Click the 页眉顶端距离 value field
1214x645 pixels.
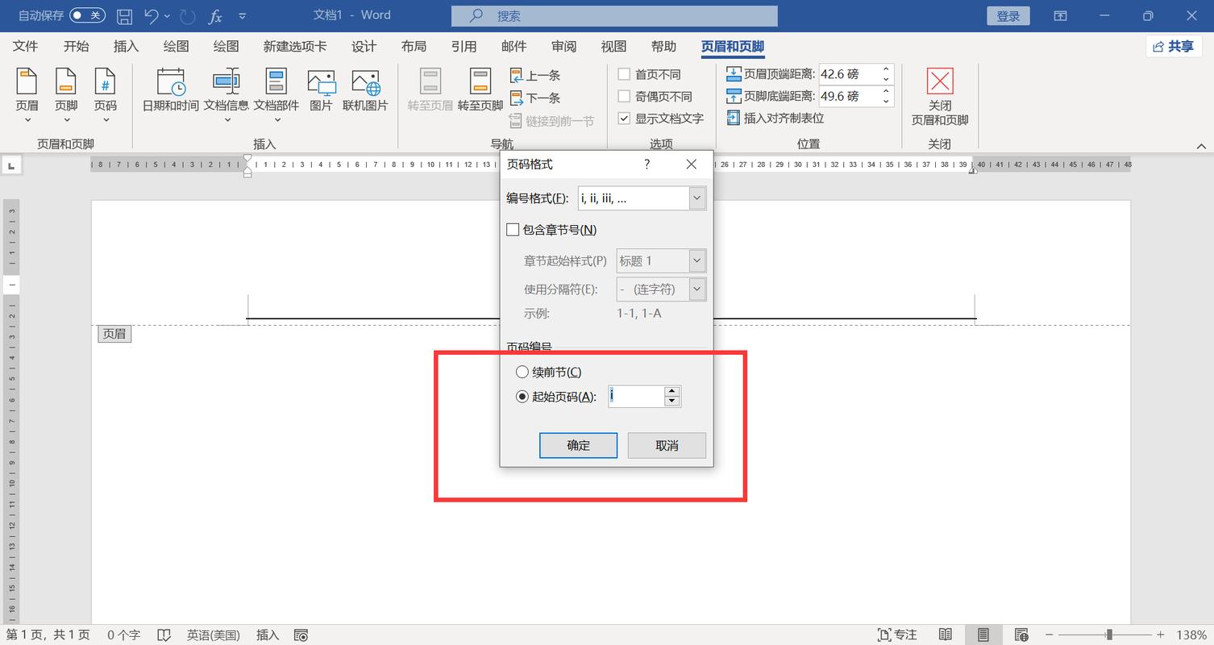849,74
